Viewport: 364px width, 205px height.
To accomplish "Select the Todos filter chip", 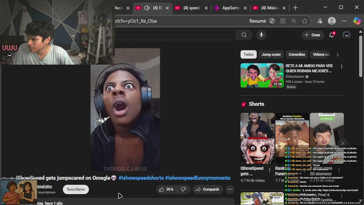I will [x=249, y=54].
